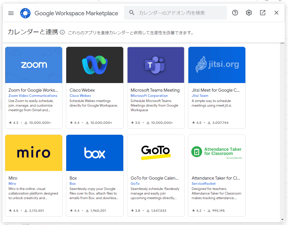Open the Cisco Webex app title
The height and width of the screenshot is (225, 288).
pos(82,90)
